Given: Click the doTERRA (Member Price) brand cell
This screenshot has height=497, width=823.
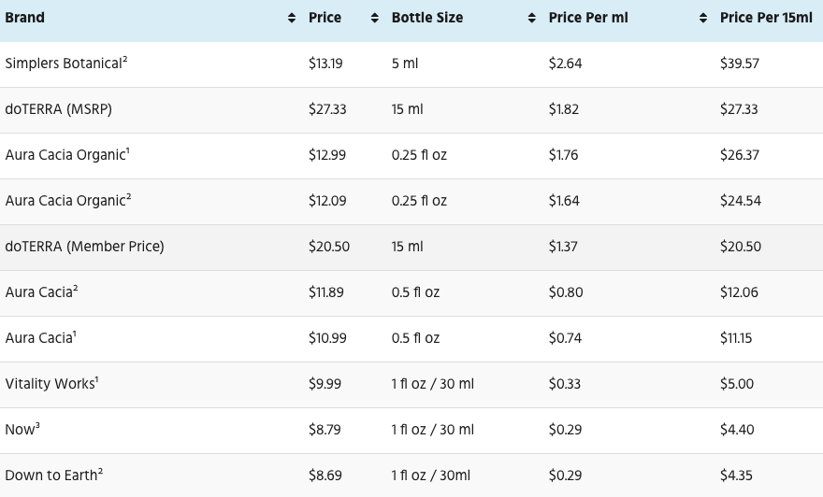Looking at the screenshot, I should [84, 247].
